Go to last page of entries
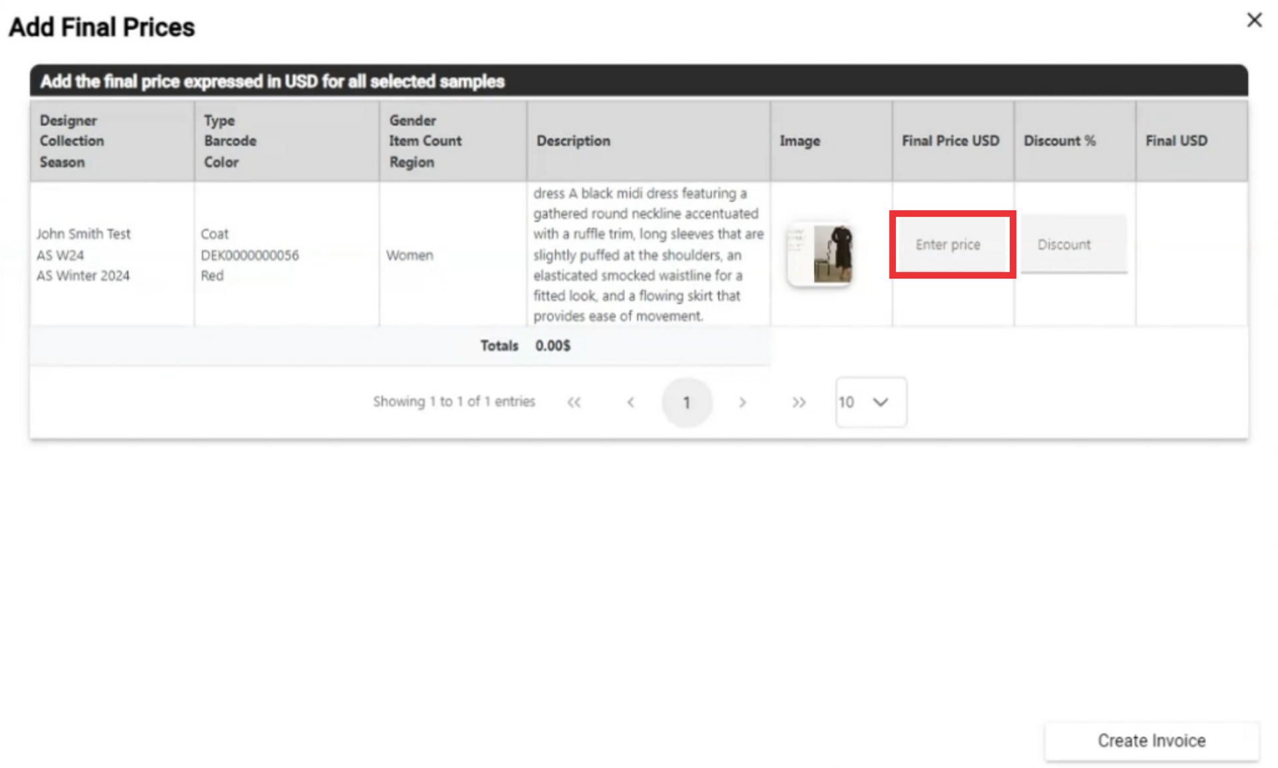This screenshot has height=768, width=1278. coord(799,402)
